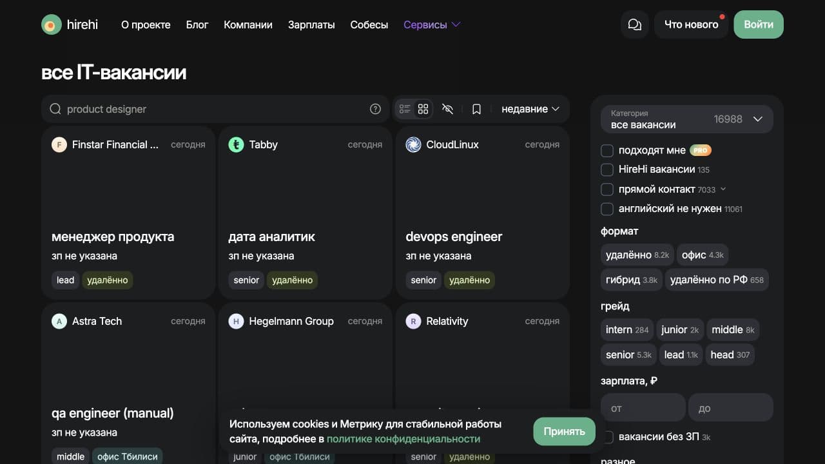Click the PRO badge next to подходят мне
825x464 pixels.
pos(701,150)
